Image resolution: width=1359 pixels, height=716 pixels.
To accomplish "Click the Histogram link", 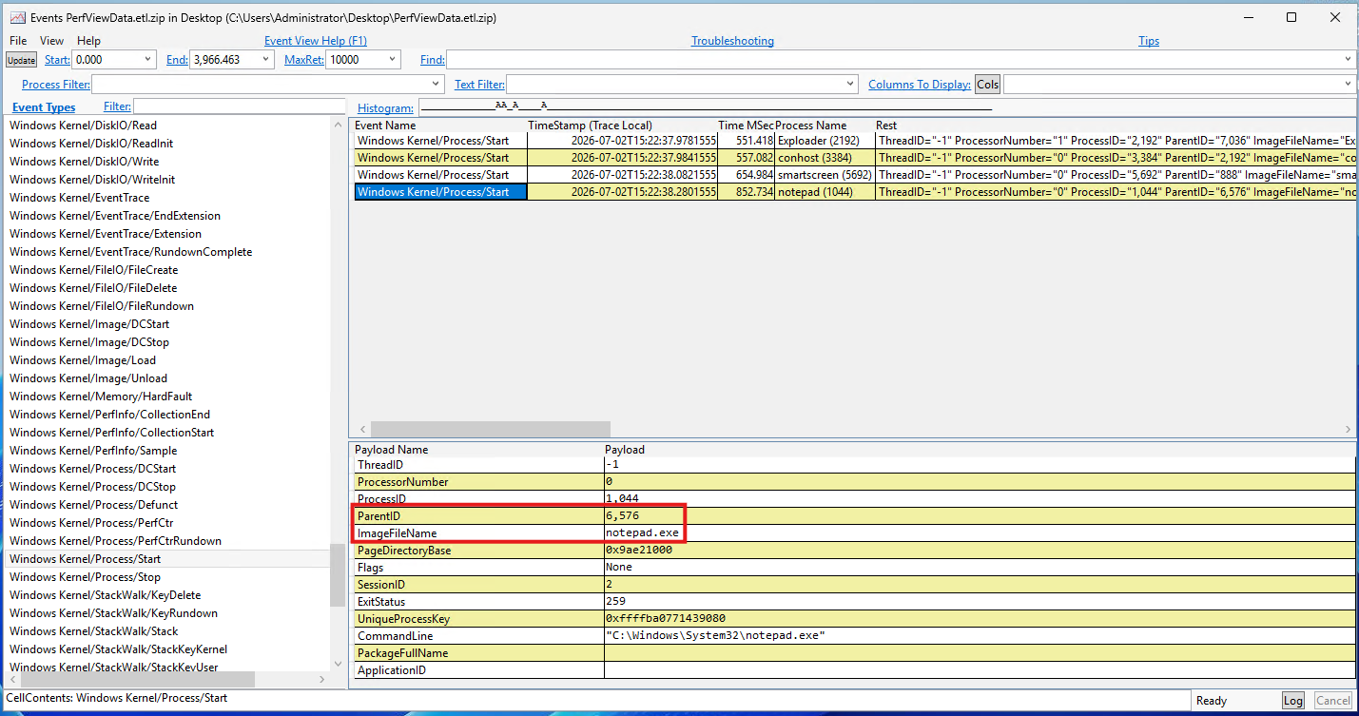I will coord(385,108).
